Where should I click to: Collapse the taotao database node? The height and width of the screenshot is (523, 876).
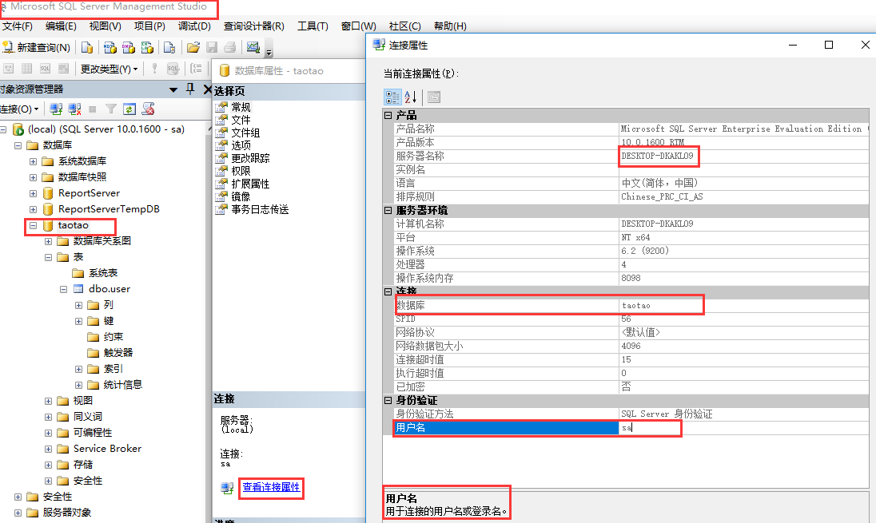(33, 225)
